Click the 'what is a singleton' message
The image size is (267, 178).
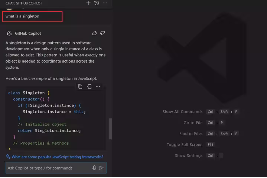[22, 16]
